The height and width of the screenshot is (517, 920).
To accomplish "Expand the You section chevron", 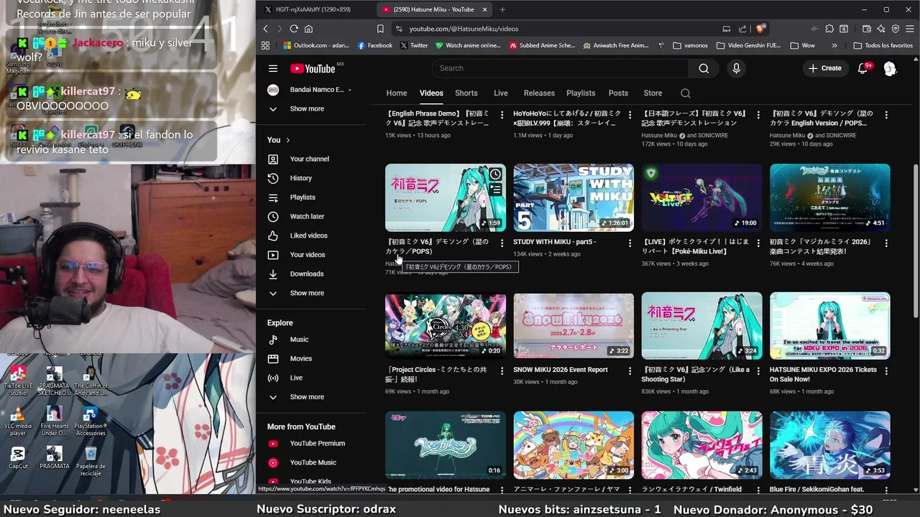I will [x=288, y=140].
